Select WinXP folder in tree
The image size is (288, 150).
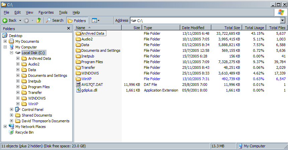point(33,104)
